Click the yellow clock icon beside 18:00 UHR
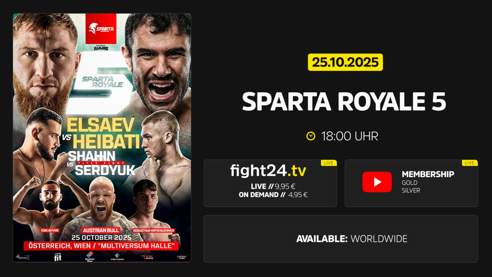Image resolution: width=492 pixels, height=277 pixels. click(x=311, y=136)
